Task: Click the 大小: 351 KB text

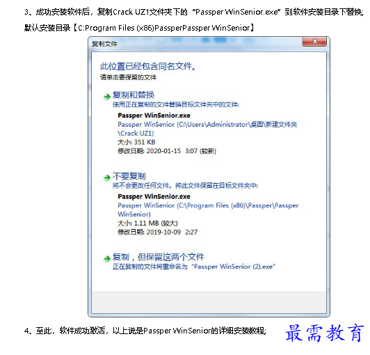Action: (136, 142)
